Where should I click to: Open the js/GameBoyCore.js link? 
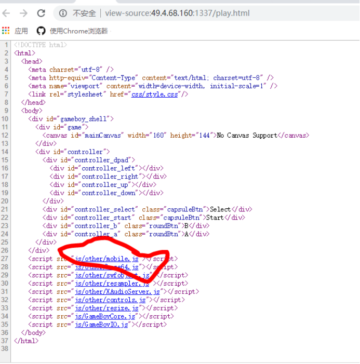tap(107, 316)
